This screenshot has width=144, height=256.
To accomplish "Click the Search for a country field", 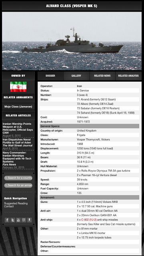I will (18, 178).
